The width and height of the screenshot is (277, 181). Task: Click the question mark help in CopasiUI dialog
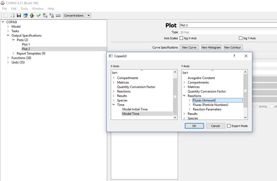pos(234,56)
